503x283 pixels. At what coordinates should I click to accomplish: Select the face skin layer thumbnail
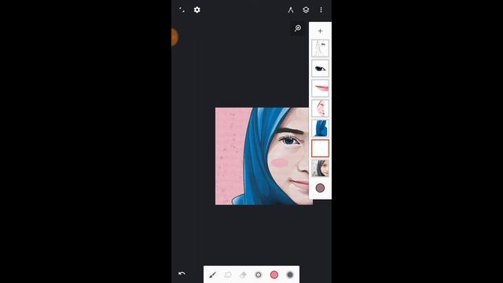pyautogui.click(x=320, y=108)
